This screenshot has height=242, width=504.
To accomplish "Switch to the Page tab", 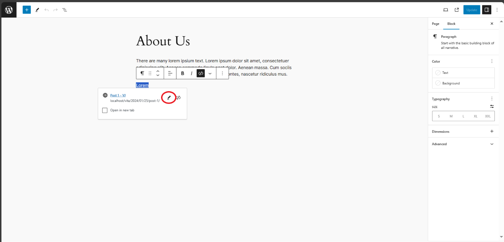I will [436, 24].
